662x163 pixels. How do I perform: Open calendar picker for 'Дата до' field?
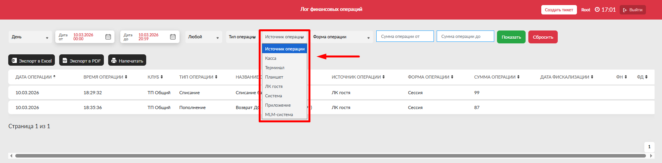173,37
